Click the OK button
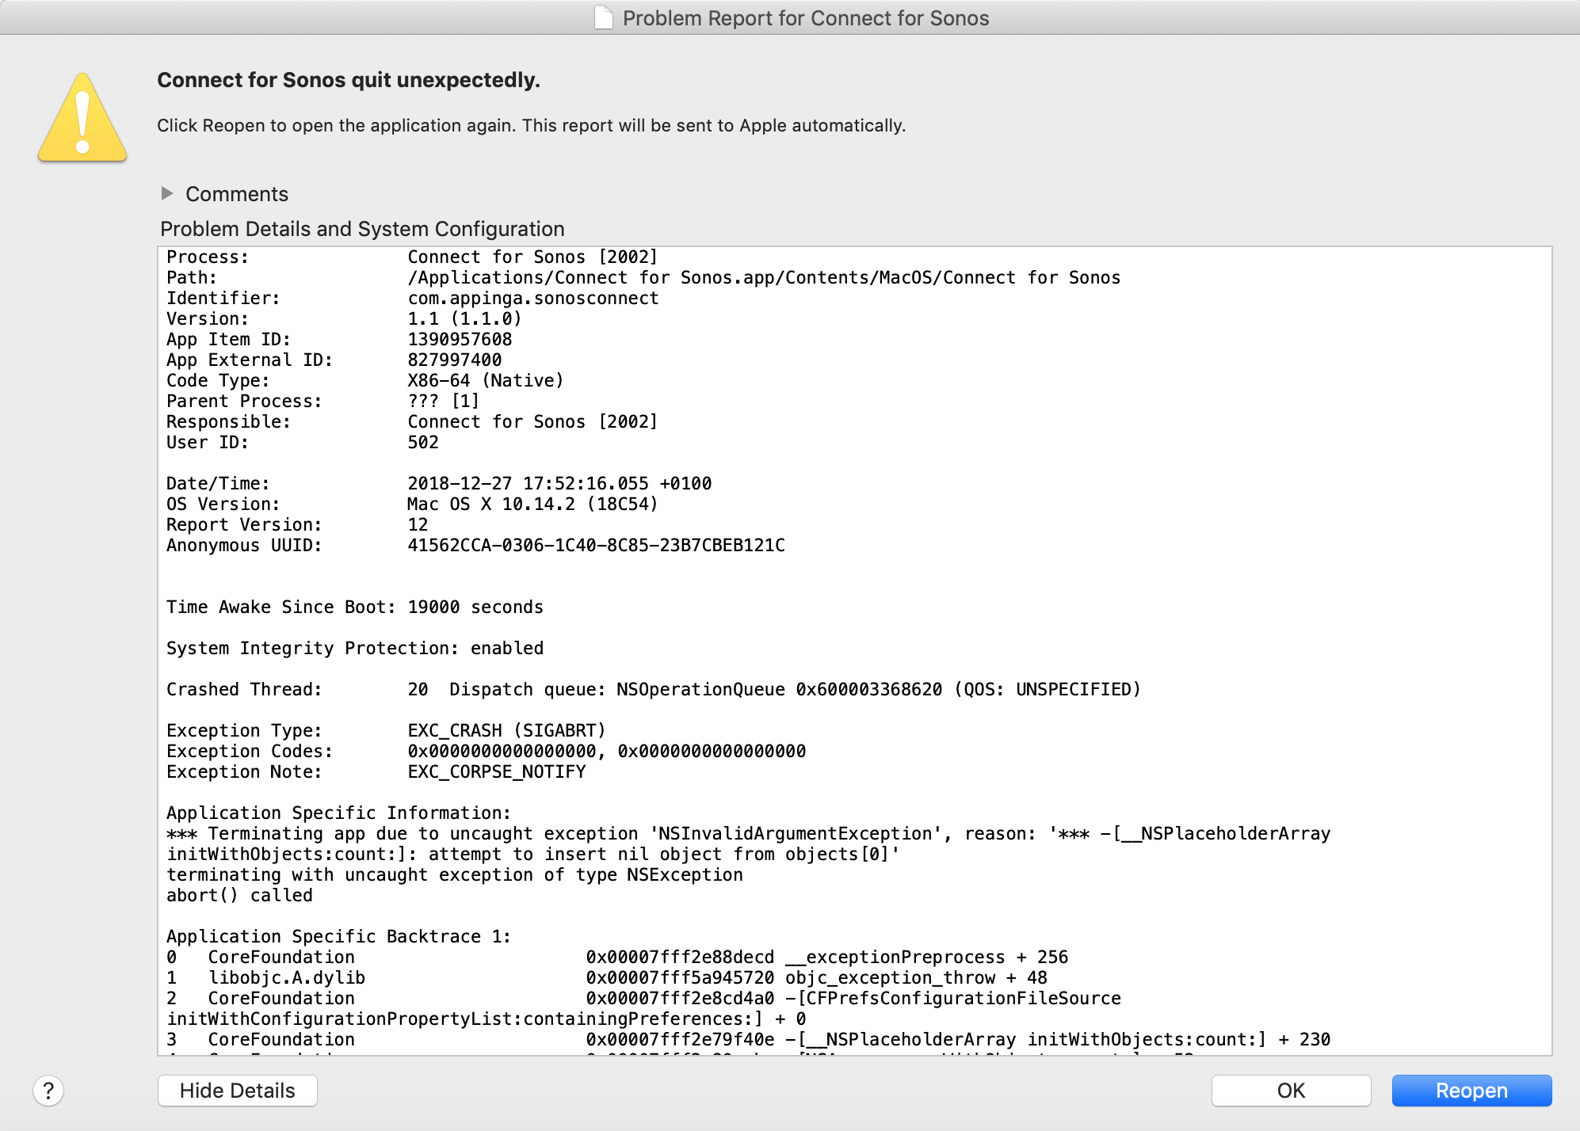 [x=1291, y=1091]
